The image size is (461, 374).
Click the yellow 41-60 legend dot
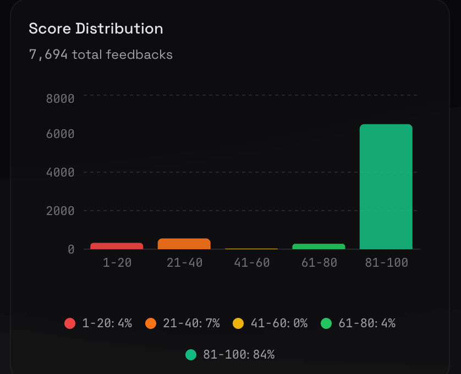click(x=238, y=323)
